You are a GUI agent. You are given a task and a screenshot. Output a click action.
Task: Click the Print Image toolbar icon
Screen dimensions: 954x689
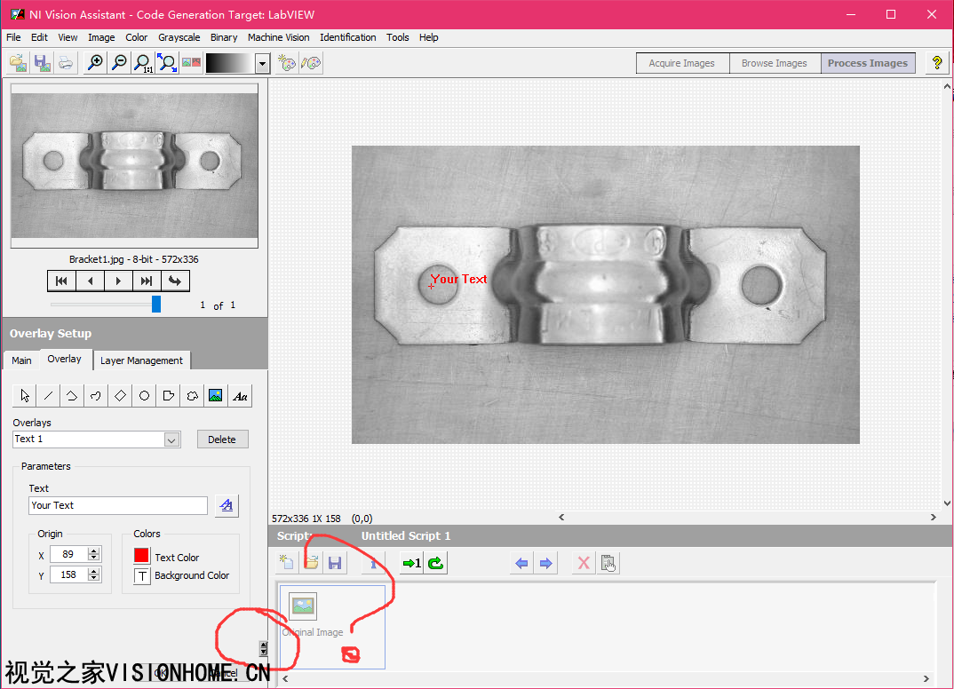pos(66,63)
